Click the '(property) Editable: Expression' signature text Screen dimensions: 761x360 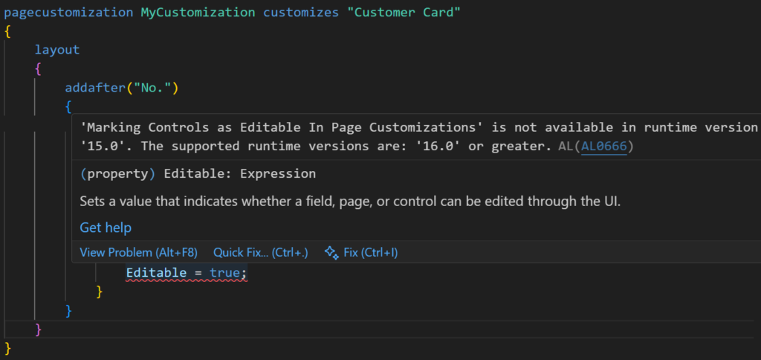(198, 174)
